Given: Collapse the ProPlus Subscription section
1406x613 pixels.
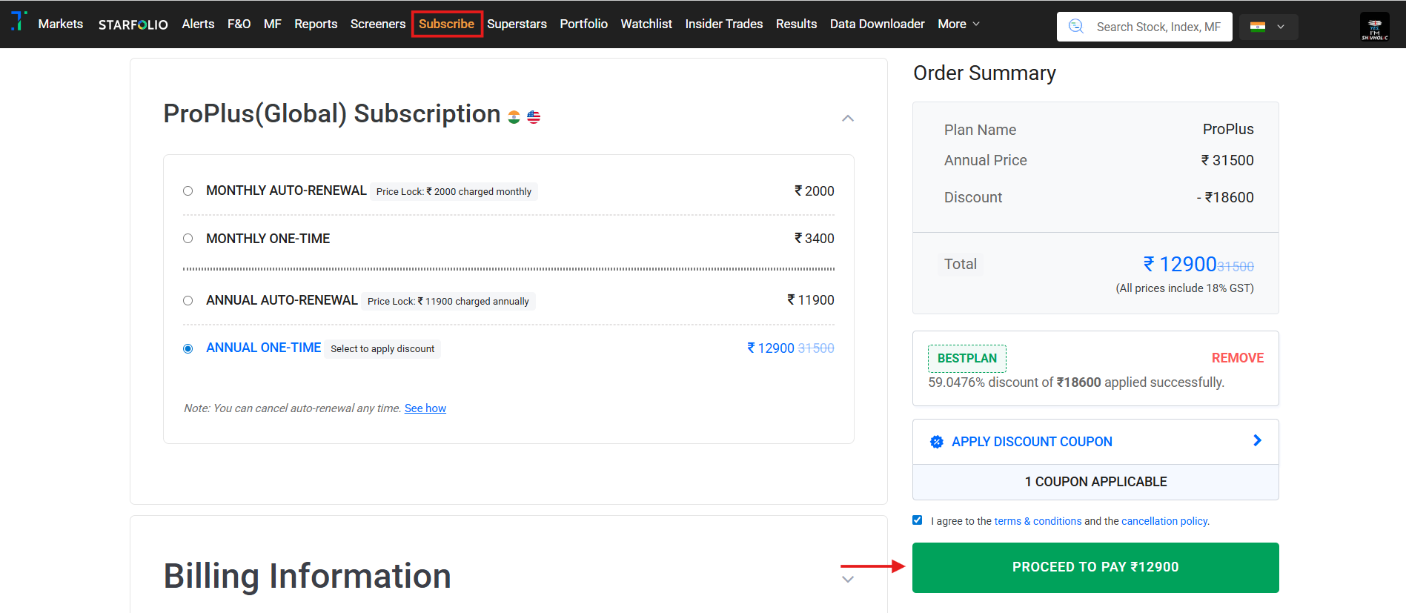Looking at the screenshot, I should (848, 119).
